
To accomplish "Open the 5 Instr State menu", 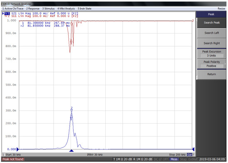I will [85, 9].
